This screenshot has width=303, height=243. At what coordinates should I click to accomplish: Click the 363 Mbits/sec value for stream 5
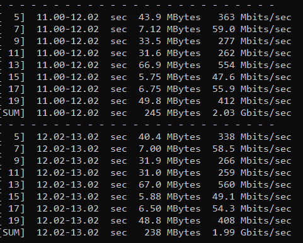click(254, 18)
